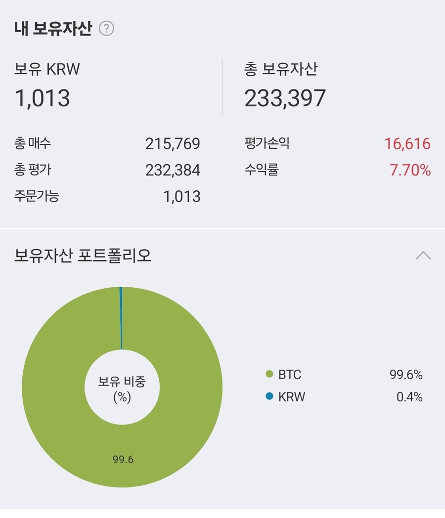Click the 99.6 label on donut chart

click(x=123, y=459)
